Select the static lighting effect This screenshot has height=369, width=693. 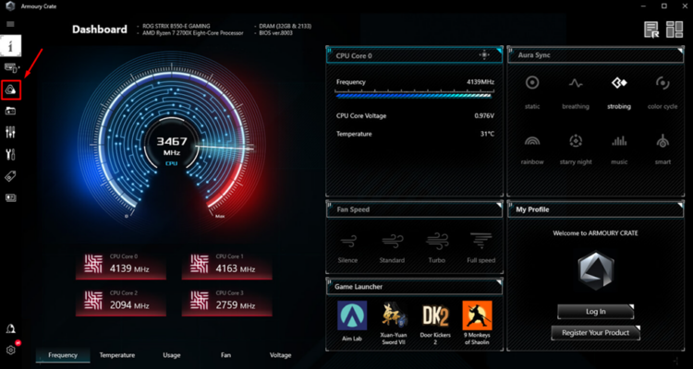532,92
